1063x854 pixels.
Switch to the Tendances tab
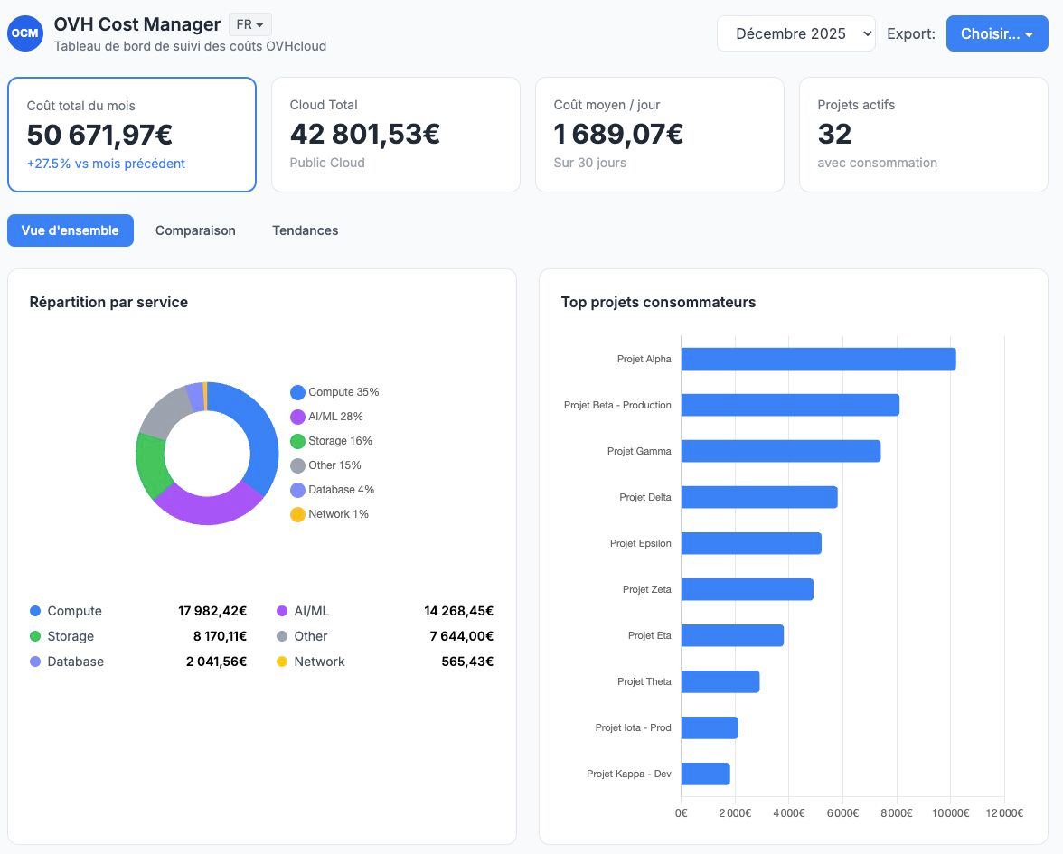point(306,230)
